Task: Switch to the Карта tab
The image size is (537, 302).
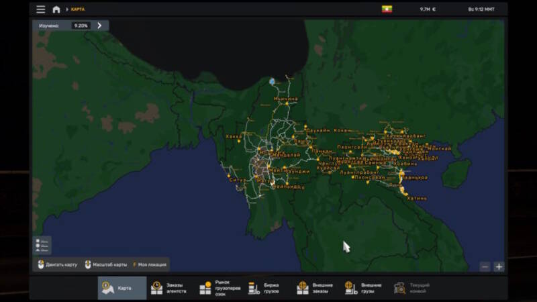Action: click(x=122, y=288)
